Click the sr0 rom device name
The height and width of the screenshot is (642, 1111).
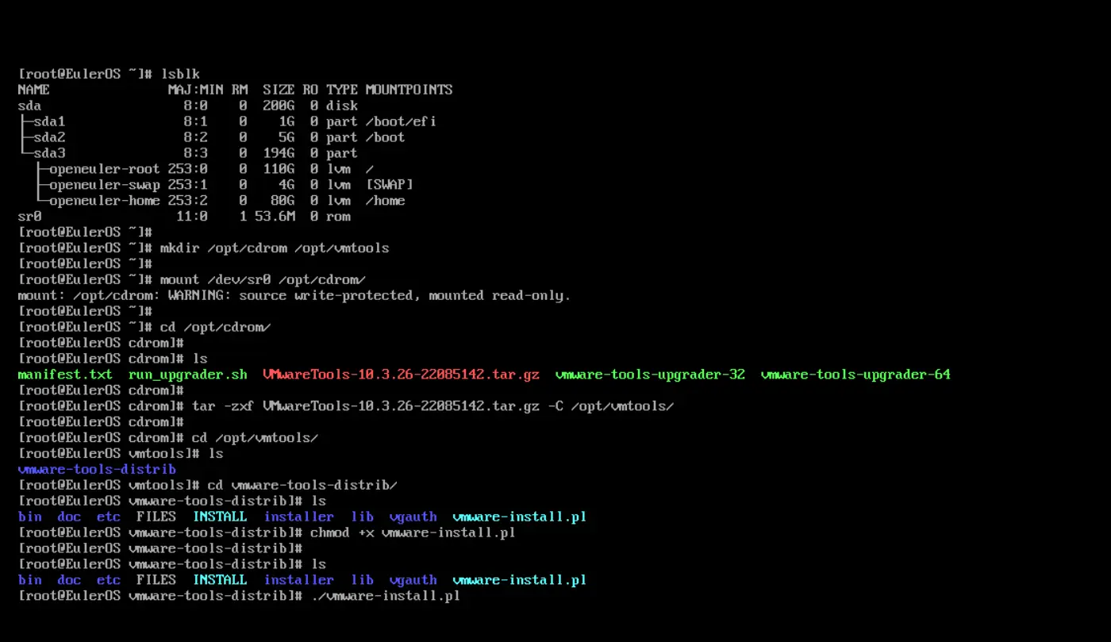[x=29, y=217]
